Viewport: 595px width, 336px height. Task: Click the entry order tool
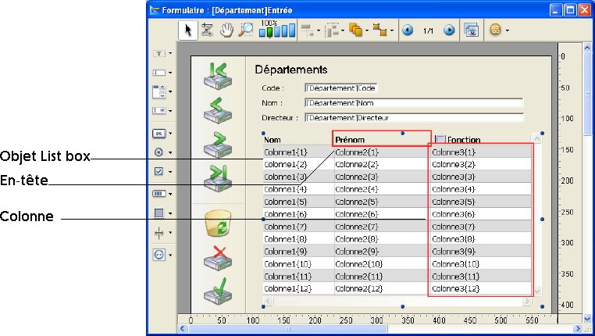(207, 30)
